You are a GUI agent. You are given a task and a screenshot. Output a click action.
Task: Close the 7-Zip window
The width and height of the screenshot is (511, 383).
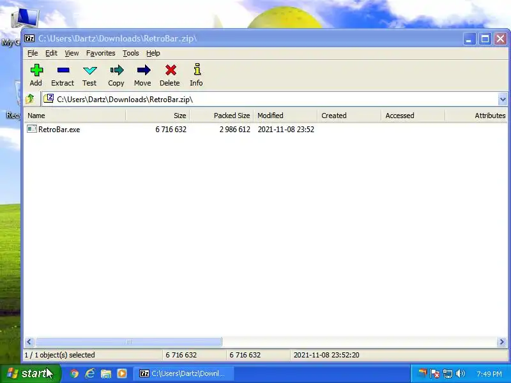(x=500, y=39)
